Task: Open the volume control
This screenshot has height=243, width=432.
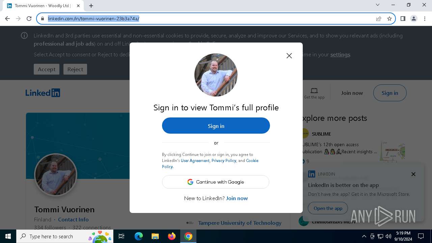Action: pos(388,236)
